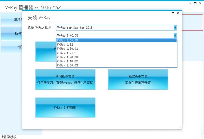
Task: Close the 安装 V-Ray dialog
Action: click(x=178, y=13)
